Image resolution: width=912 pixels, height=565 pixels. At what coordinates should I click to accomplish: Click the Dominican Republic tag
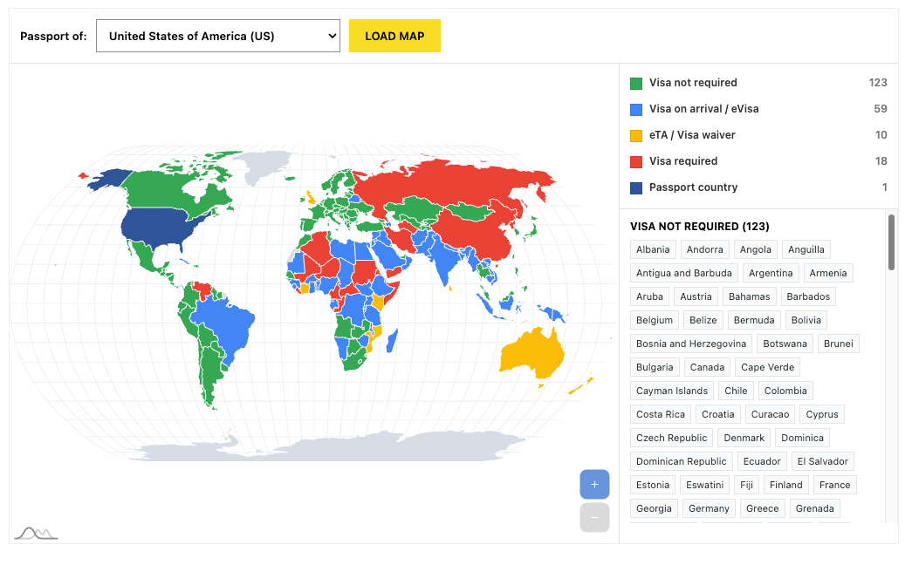click(x=682, y=461)
